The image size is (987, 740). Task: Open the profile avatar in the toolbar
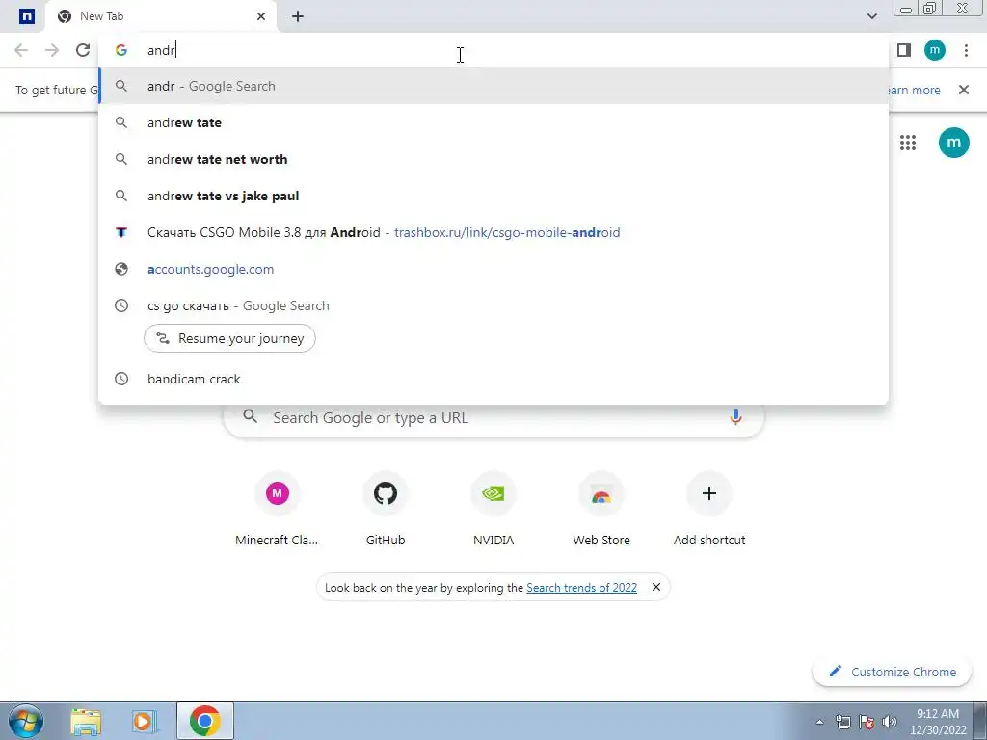[x=935, y=50]
